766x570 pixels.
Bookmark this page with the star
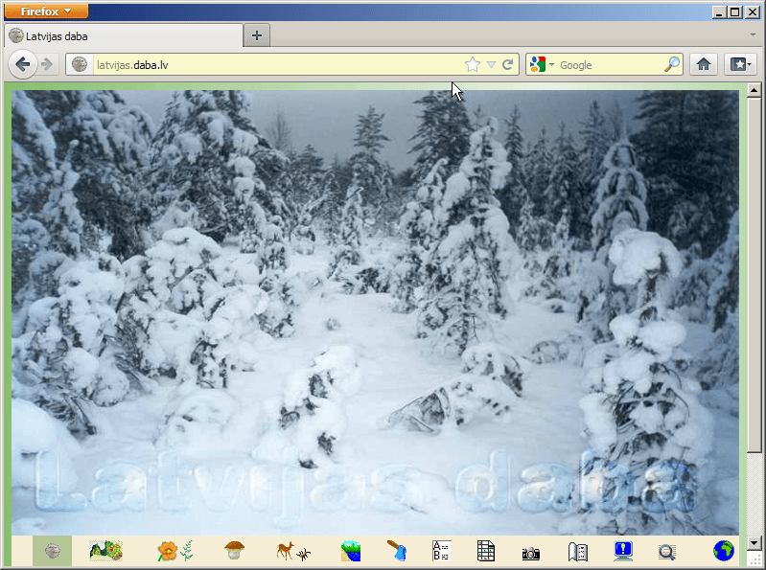pos(473,64)
